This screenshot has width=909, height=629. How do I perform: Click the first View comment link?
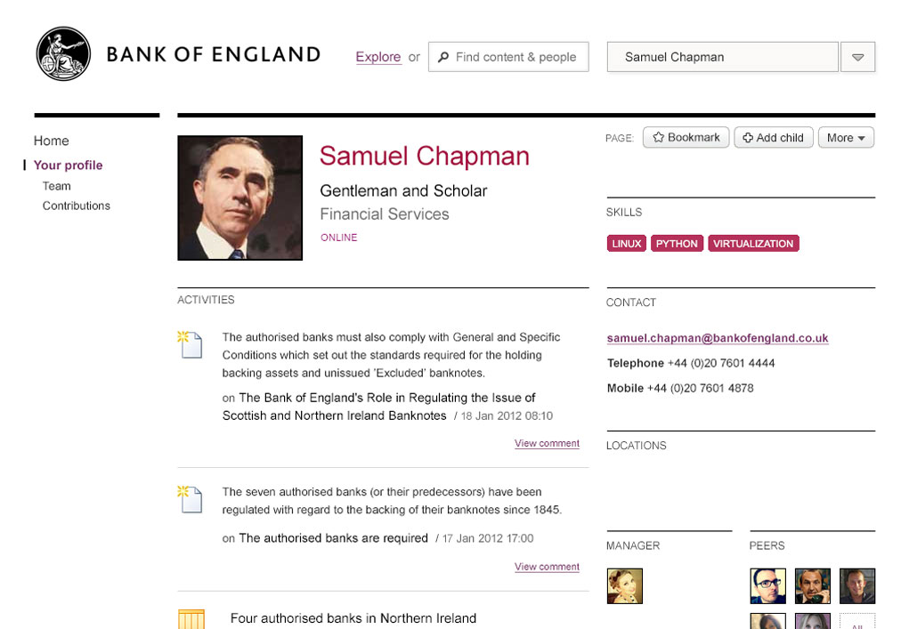547,443
